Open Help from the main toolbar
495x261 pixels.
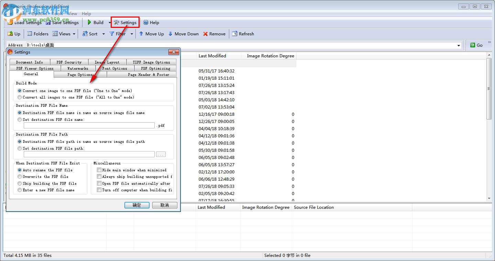(151, 23)
